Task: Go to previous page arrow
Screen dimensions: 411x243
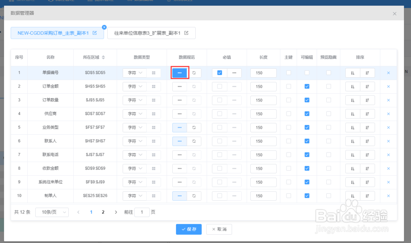Action: [78, 212]
